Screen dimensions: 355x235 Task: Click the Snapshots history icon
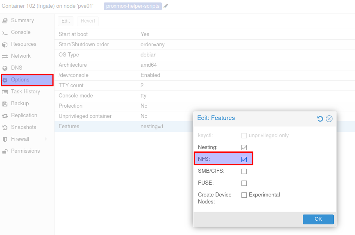[5, 127]
